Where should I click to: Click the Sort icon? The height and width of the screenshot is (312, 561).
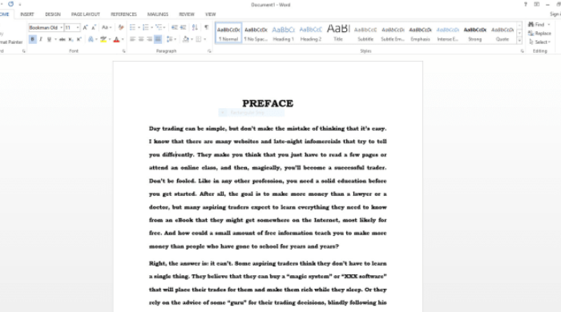point(195,27)
